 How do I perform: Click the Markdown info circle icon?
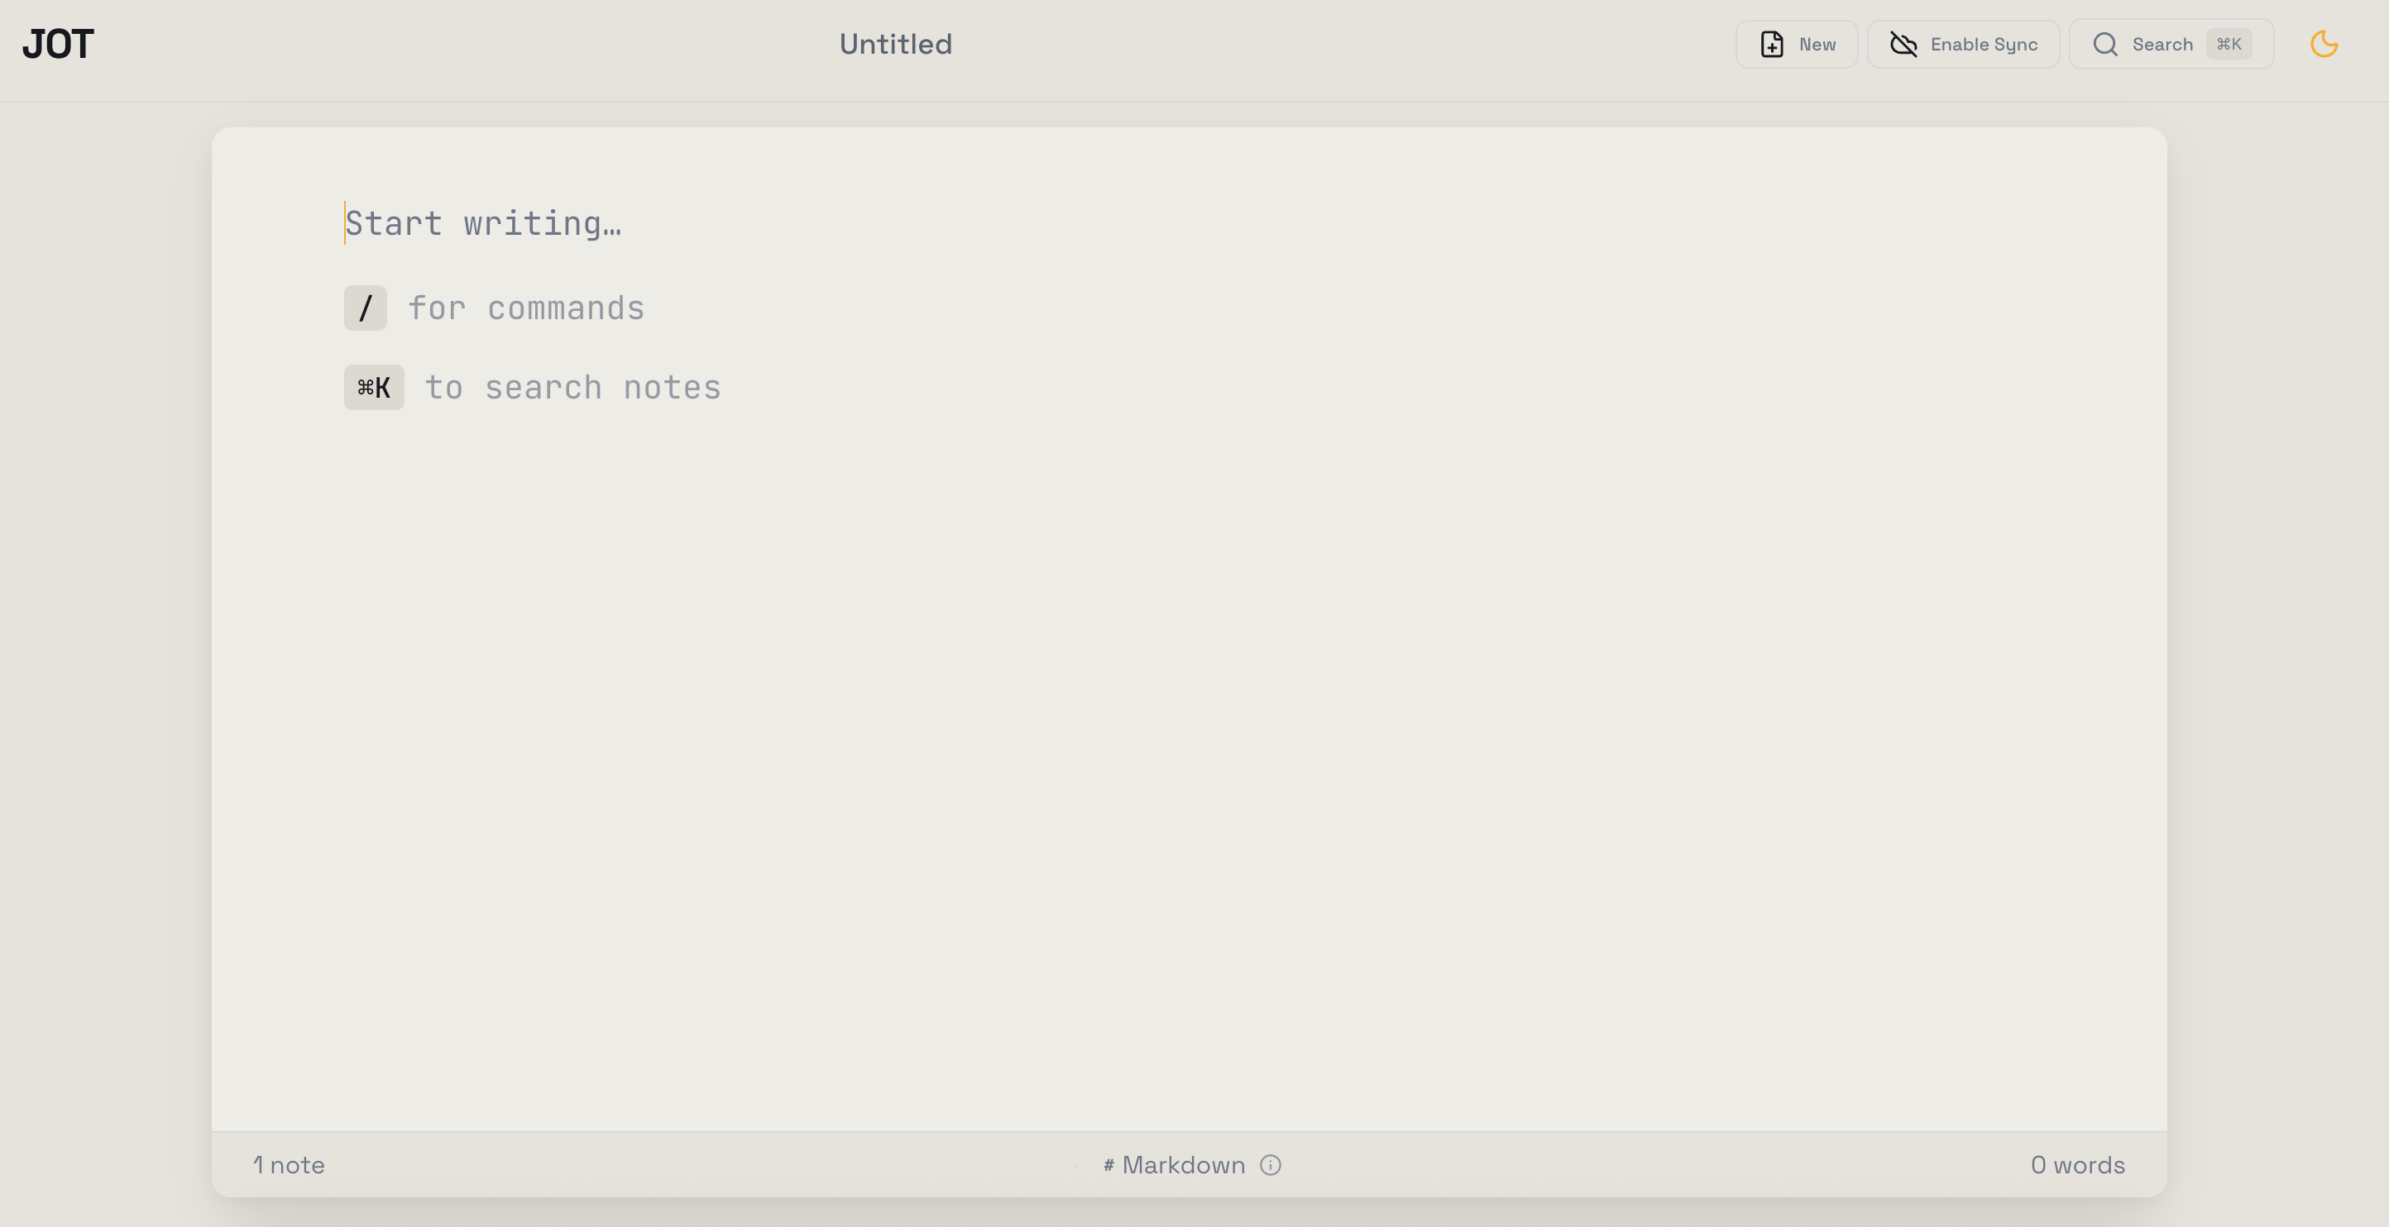1271,1165
